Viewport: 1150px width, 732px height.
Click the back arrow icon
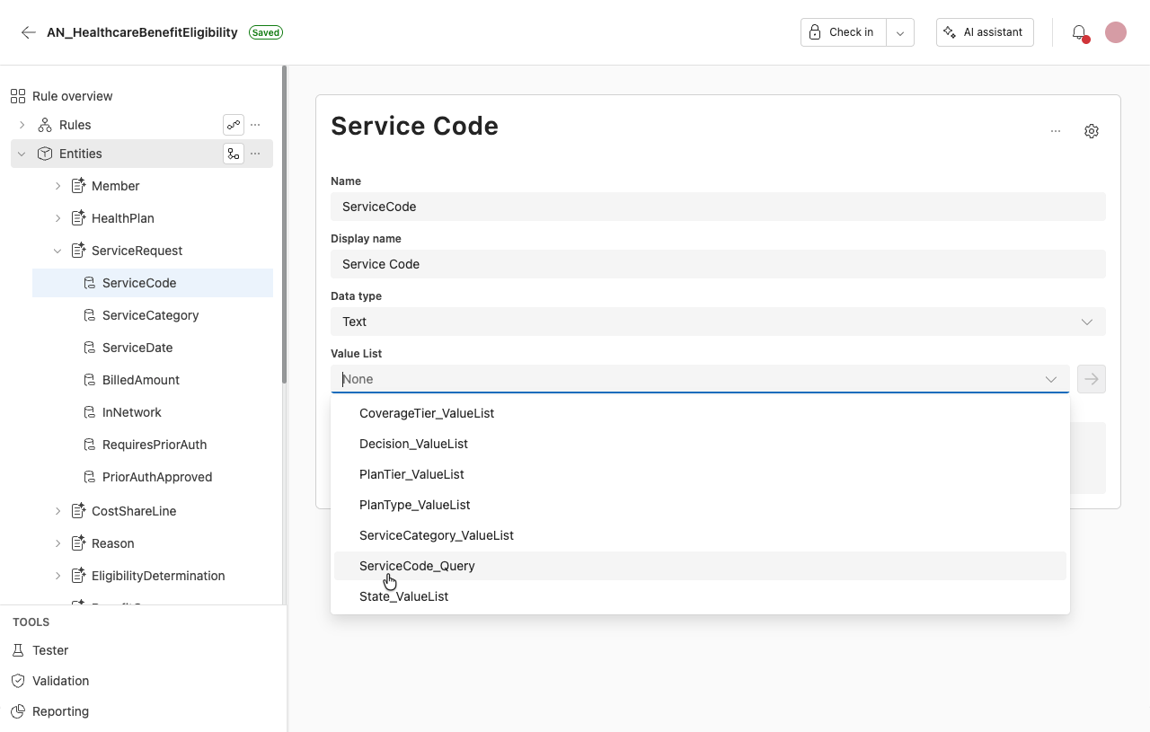click(29, 32)
